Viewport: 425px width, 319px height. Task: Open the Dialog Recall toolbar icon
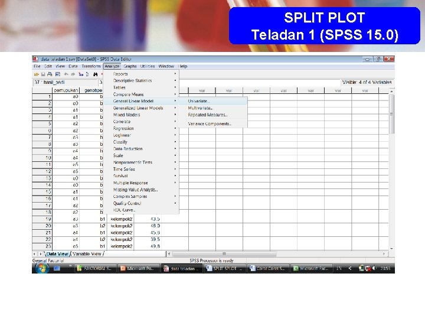[57, 74]
